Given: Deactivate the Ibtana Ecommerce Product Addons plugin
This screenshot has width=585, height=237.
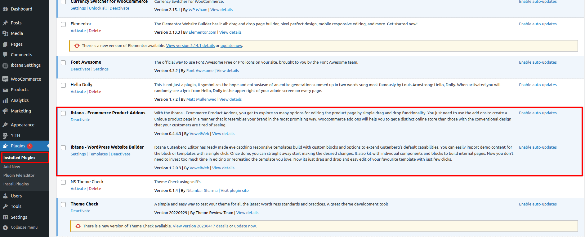Looking at the screenshot, I should pos(80,120).
